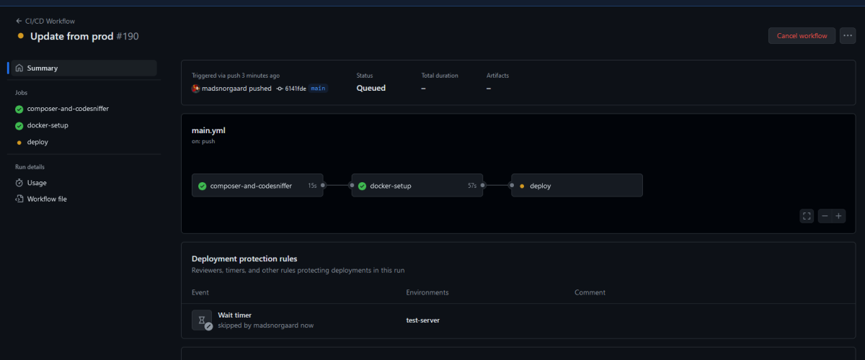The image size is (865, 360).
Task: Zoom in the workflow graph
Action: tap(839, 216)
